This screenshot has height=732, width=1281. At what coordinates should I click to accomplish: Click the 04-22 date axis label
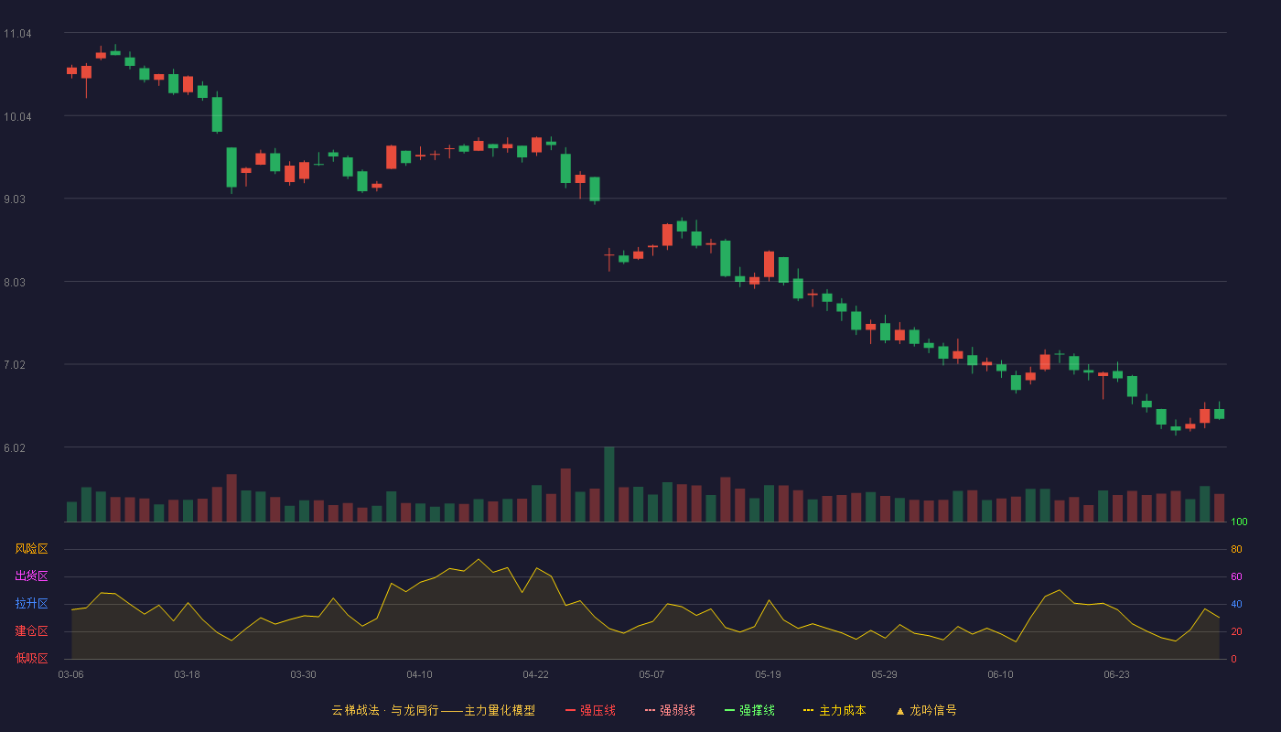[x=535, y=674]
